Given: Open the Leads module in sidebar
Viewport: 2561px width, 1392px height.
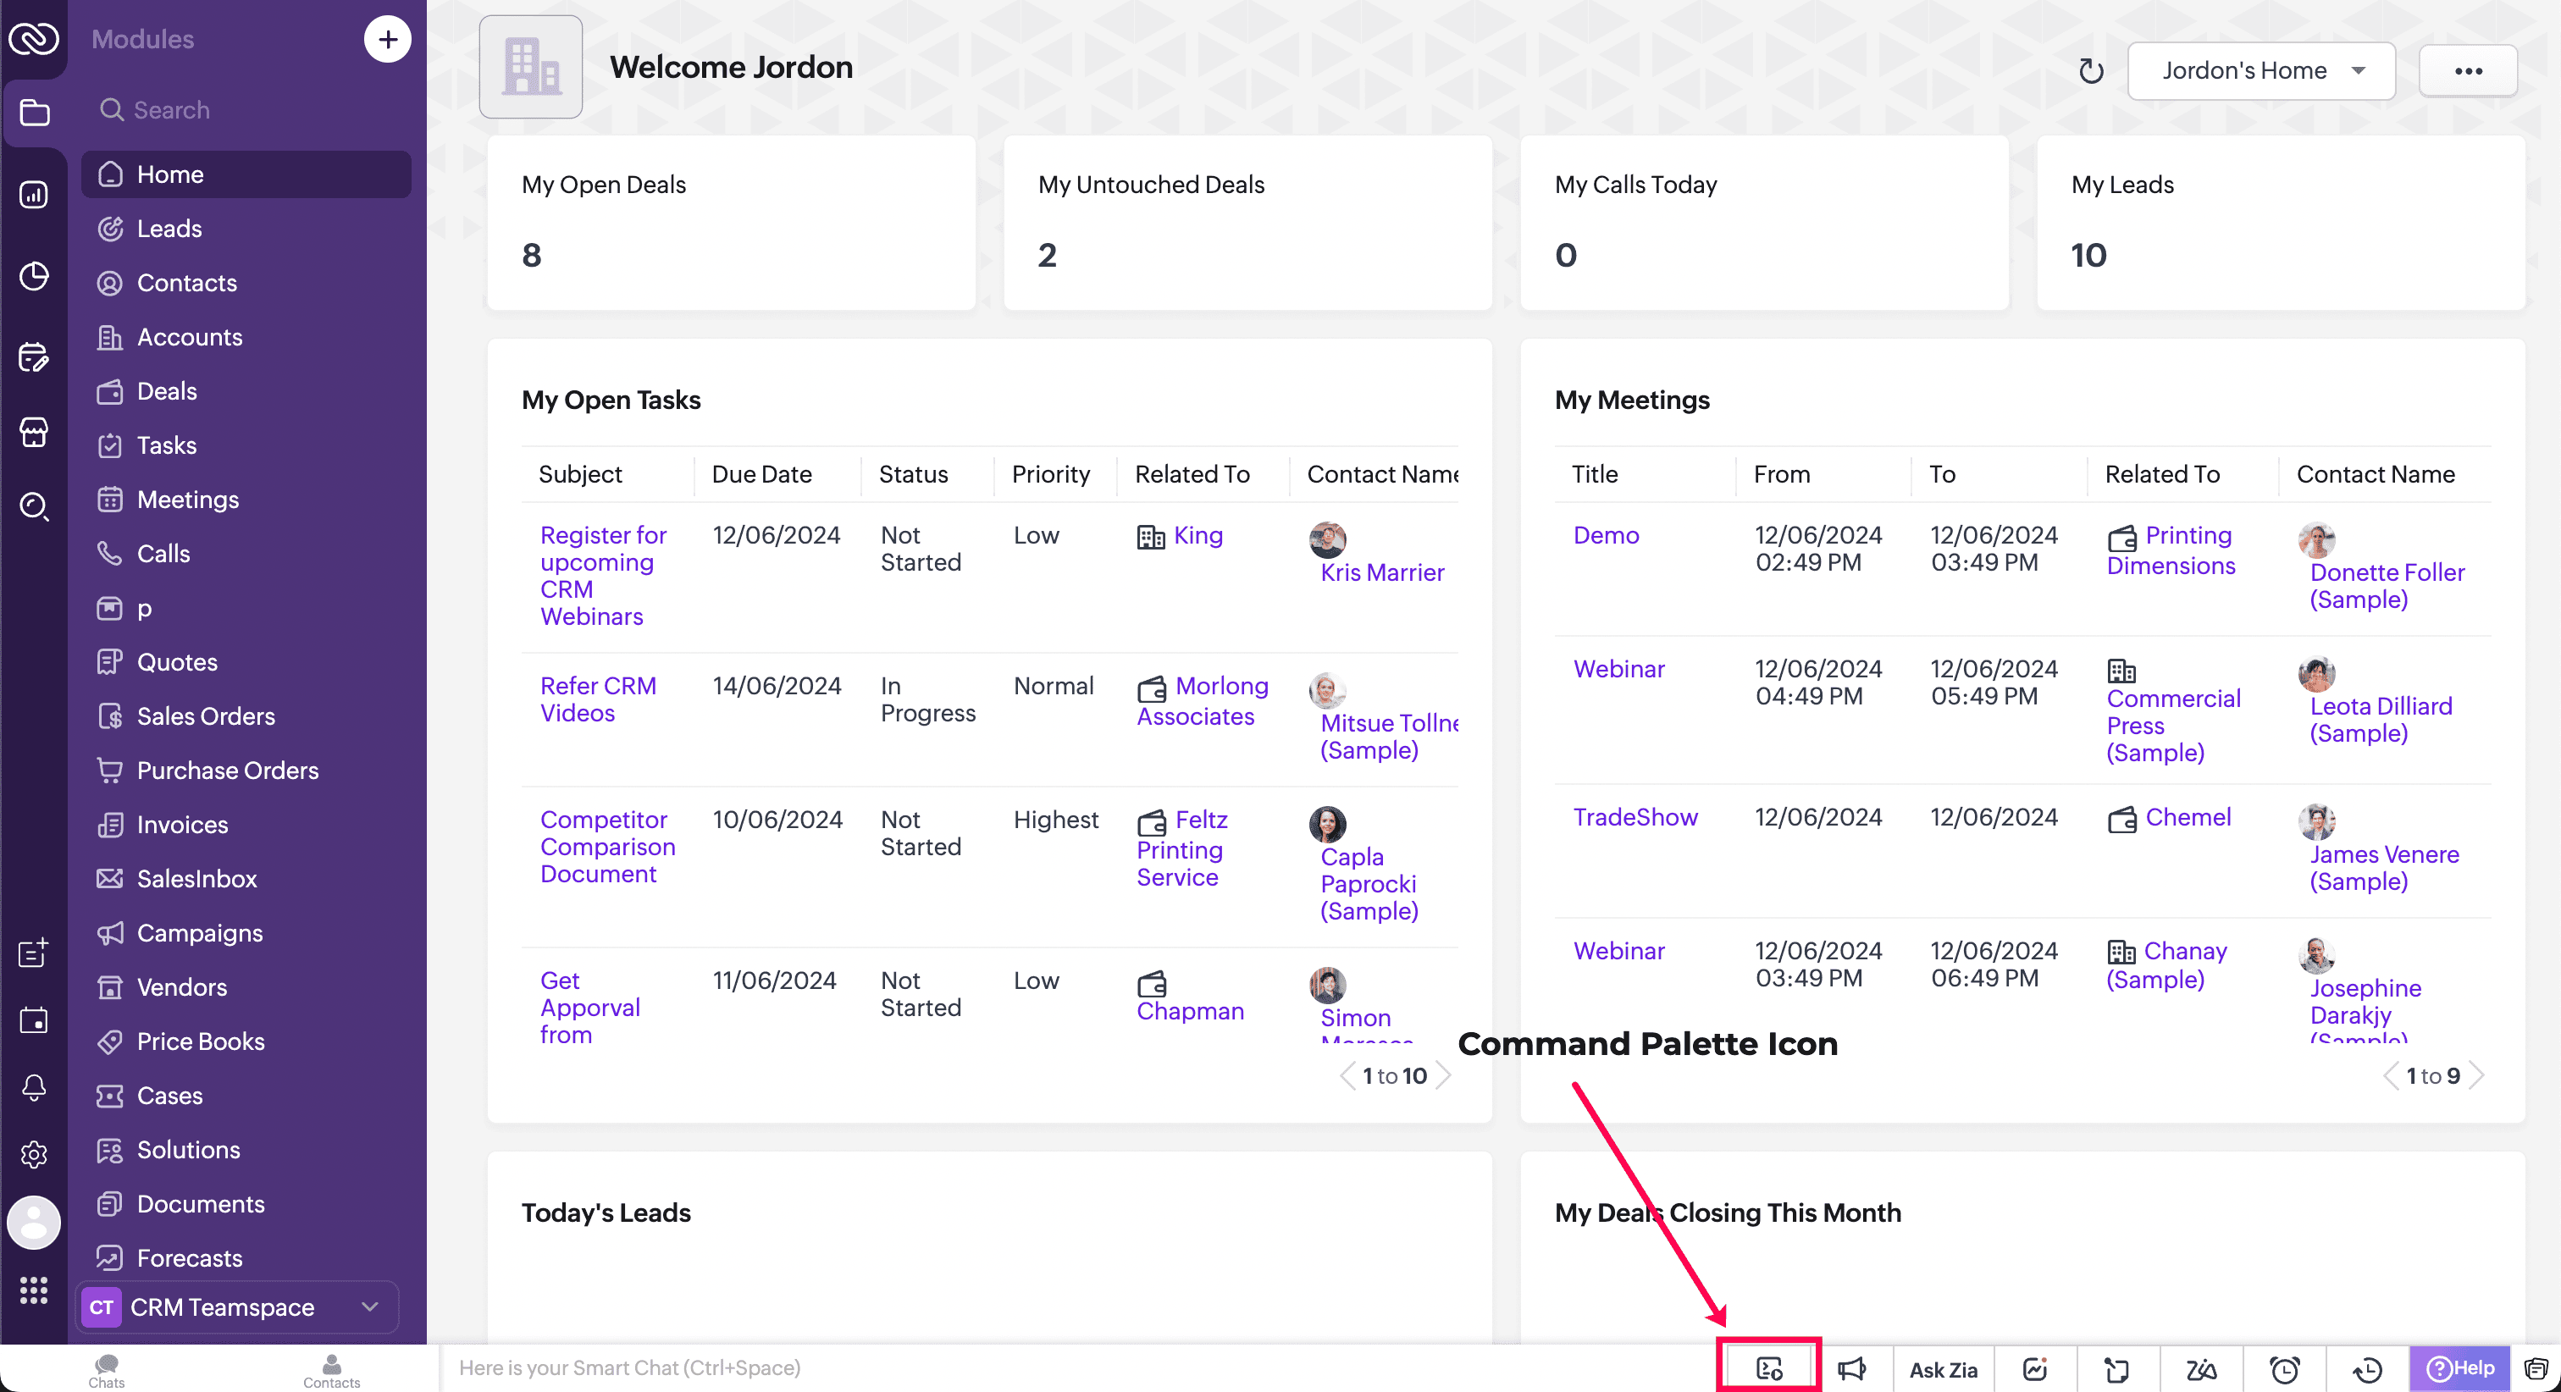Looking at the screenshot, I should (169, 229).
